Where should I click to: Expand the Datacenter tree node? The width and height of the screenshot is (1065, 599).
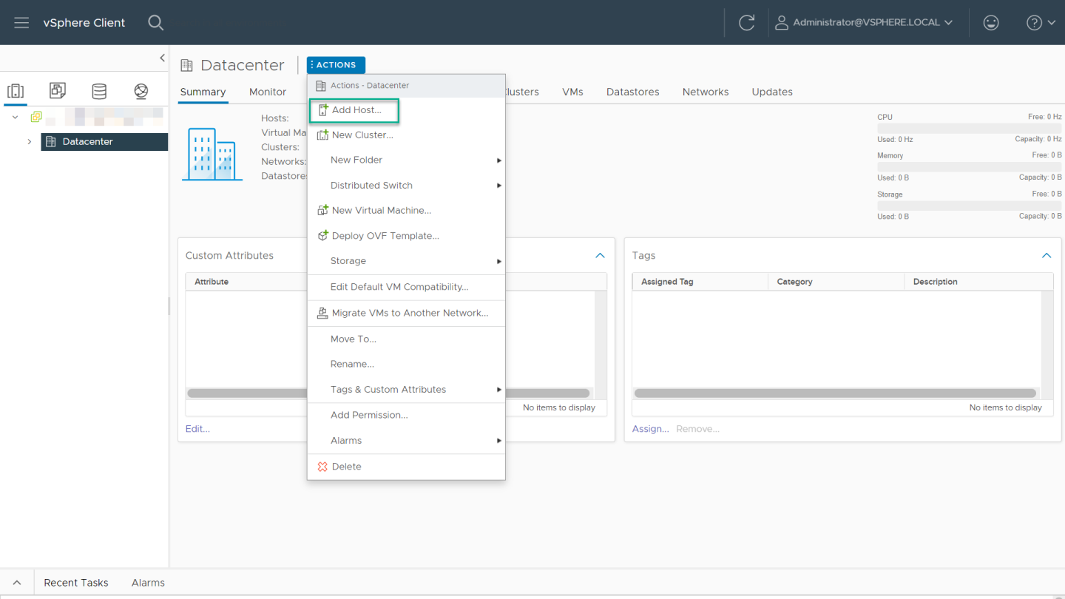30,142
